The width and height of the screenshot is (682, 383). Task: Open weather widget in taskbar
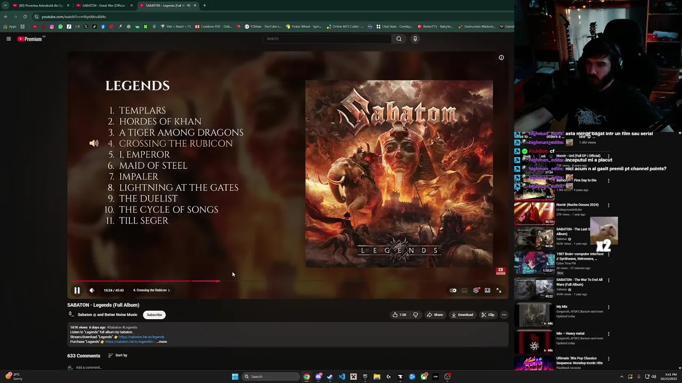pos(14,377)
